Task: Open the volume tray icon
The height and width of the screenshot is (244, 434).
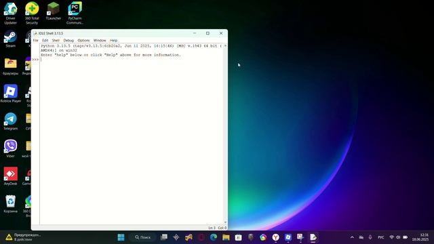Action: (398, 237)
